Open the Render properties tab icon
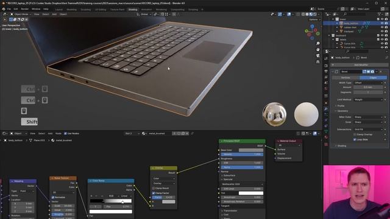Image resolution: width=390 pixels, height=219 pixels. (x=326, y=66)
